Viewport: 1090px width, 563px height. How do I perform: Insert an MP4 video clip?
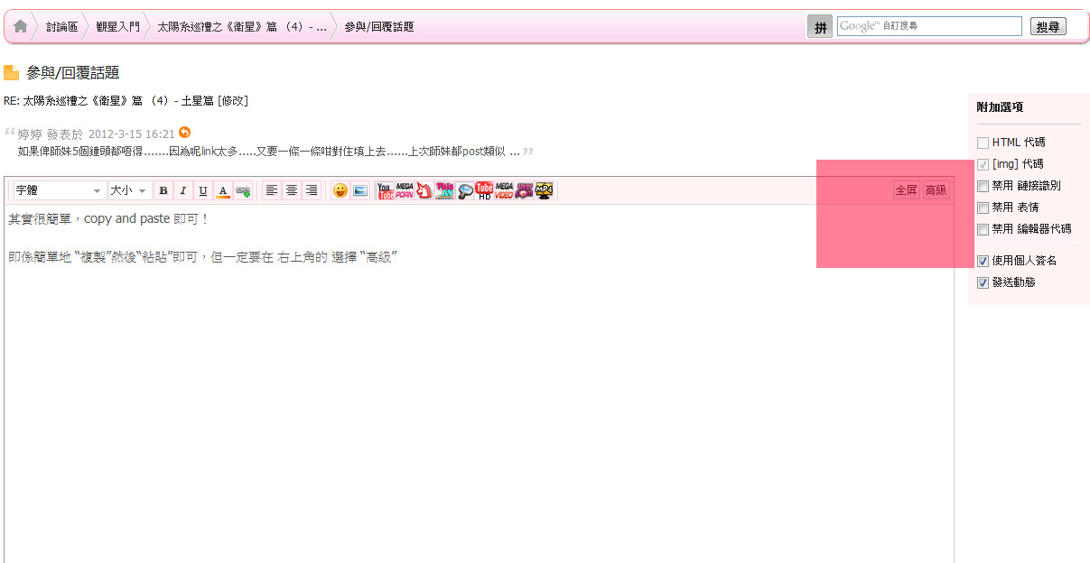[542, 190]
